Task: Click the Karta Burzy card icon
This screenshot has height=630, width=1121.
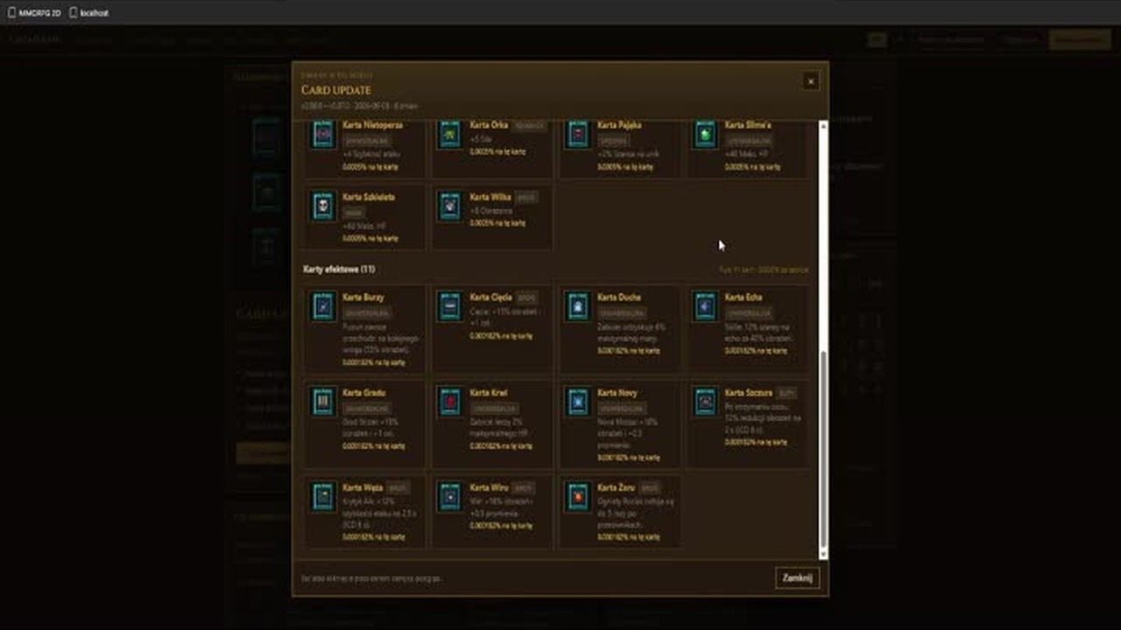Action: point(323,306)
